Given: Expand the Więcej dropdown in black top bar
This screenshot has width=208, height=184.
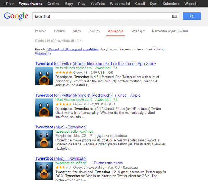Looking at the screenshot, I should [x=191, y=4].
